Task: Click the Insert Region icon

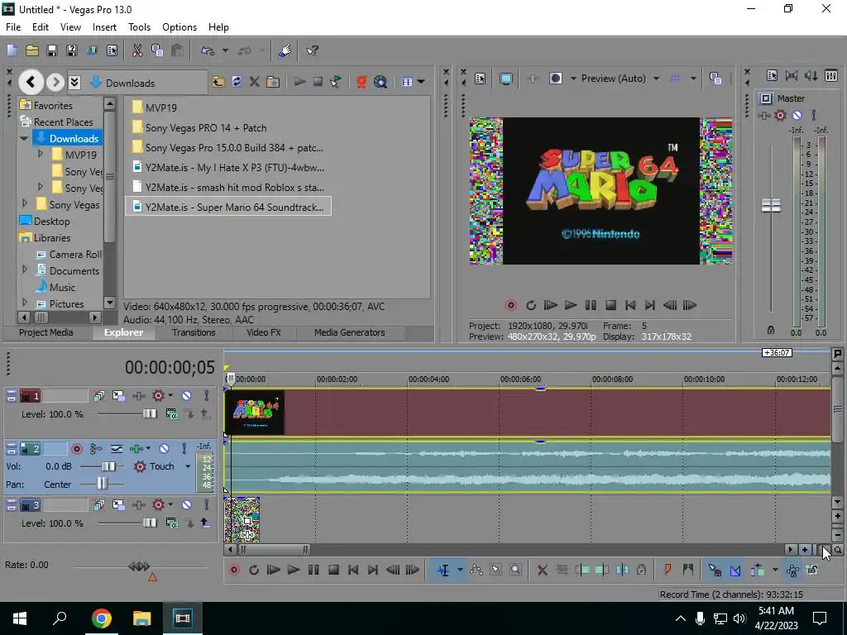Action: pos(687,571)
